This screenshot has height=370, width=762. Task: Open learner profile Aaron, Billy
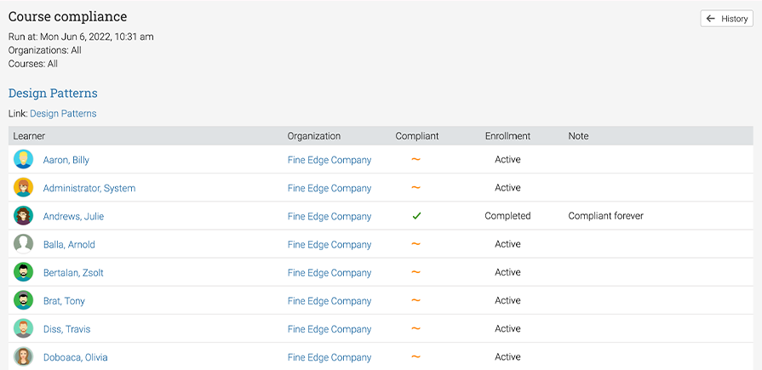[66, 160]
